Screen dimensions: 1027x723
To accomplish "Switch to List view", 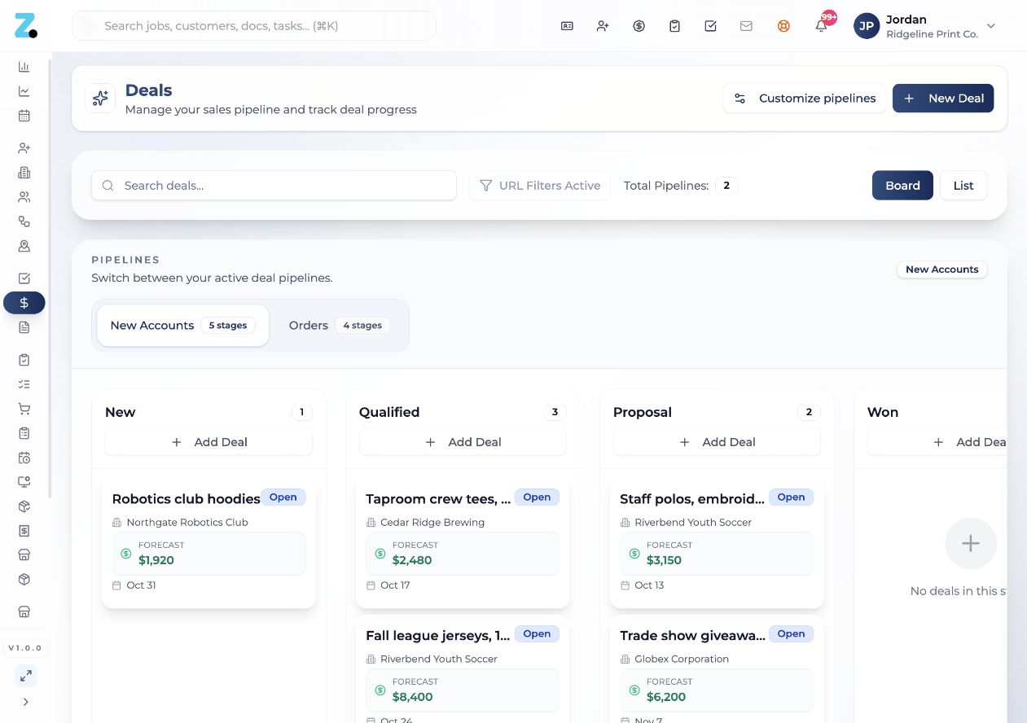I will click(x=963, y=186).
